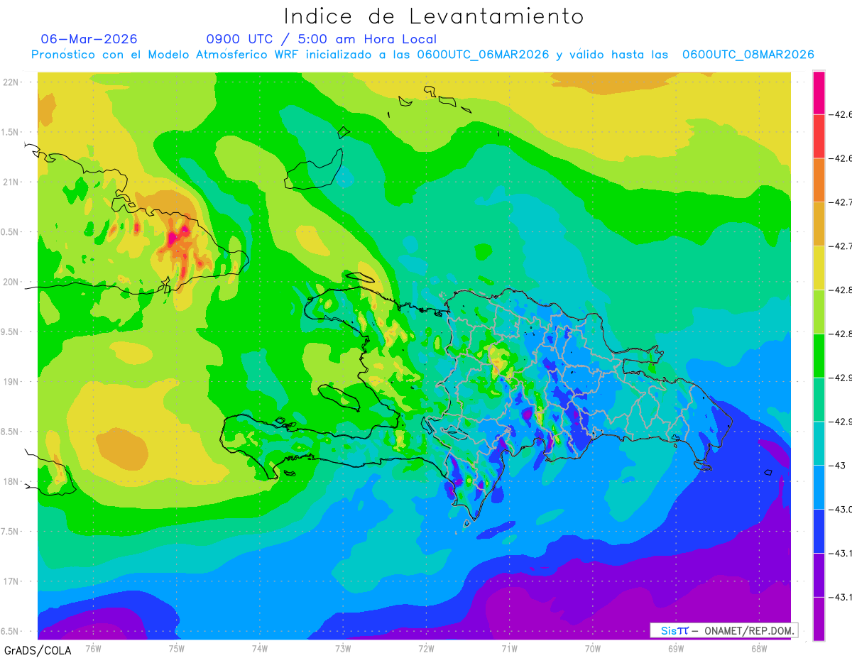852x658 pixels.
Task: Click Great Inagua island outline north of Haiti
Action: (314, 169)
